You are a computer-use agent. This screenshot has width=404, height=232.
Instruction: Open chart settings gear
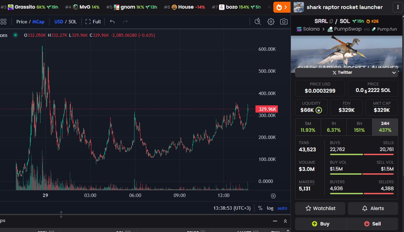(271, 22)
